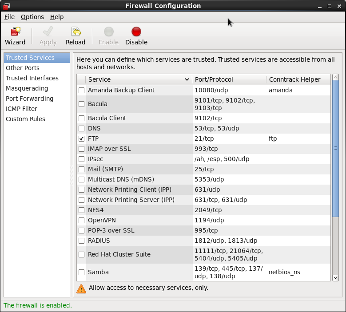Viewport: 346px width, 312px height.
Task: Click the grey Enable toolbar button
Action: pyautogui.click(x=108, y=36)
